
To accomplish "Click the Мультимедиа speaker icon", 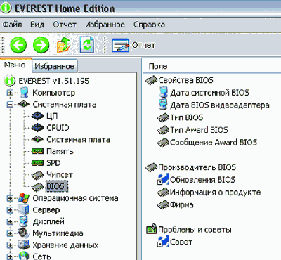I will click(x=23, y=233).
